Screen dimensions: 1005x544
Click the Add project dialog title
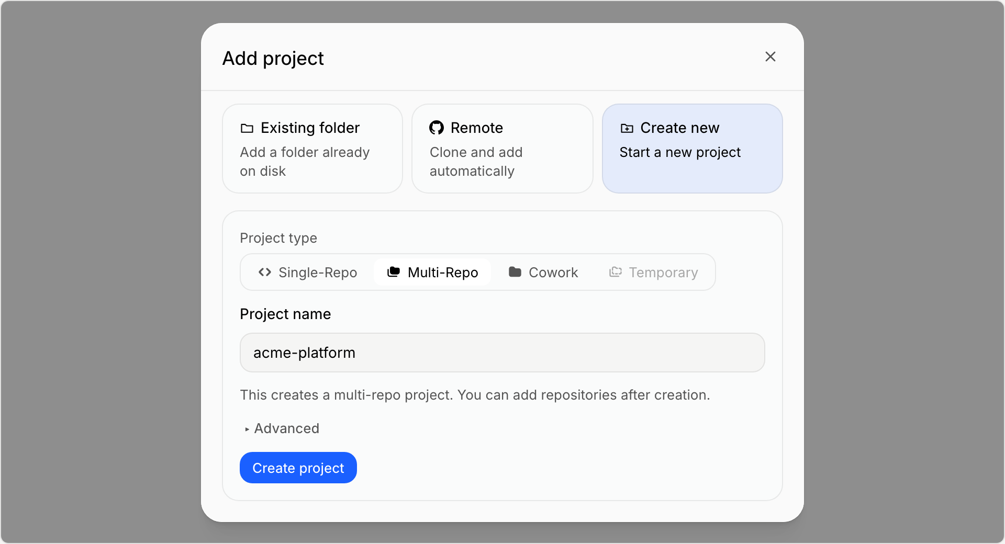pos(273,58)
